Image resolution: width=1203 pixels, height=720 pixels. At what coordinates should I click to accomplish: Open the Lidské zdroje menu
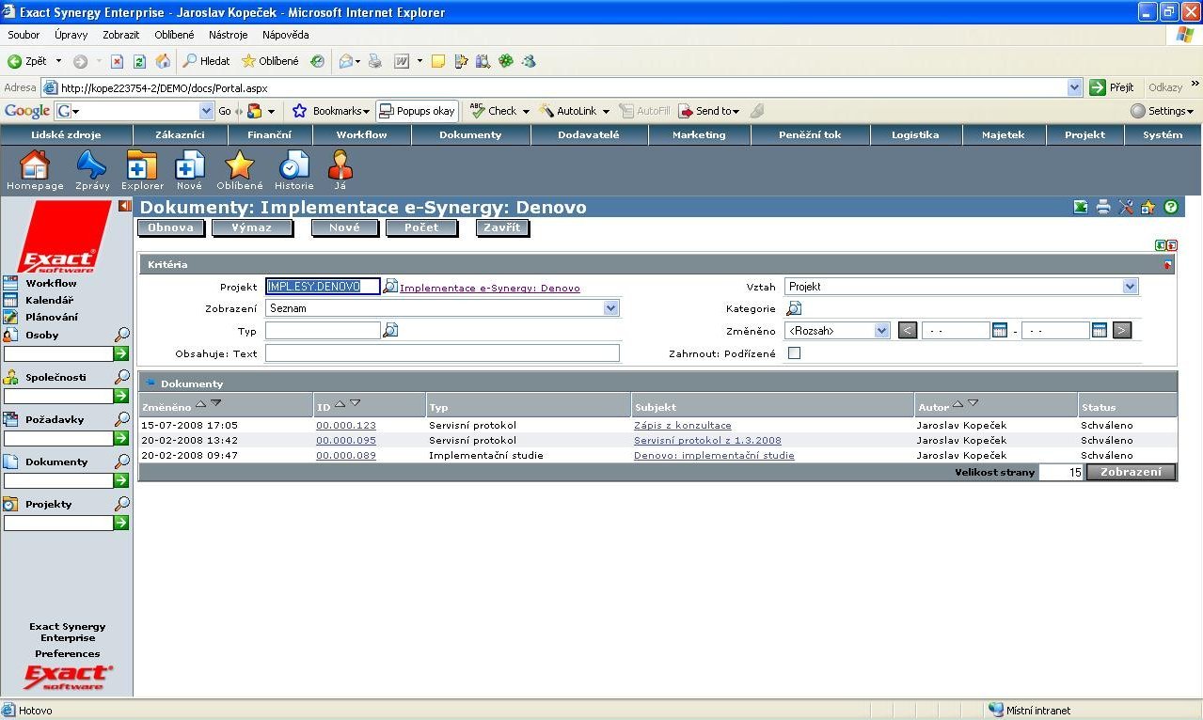(x=66, y=134)
